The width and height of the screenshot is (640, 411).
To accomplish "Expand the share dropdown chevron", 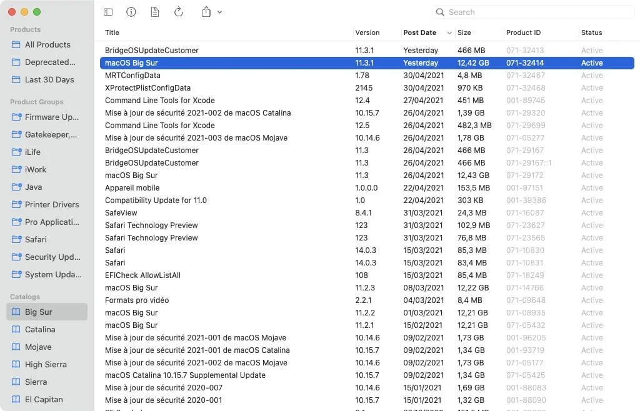I will click(x=219, y=12).
